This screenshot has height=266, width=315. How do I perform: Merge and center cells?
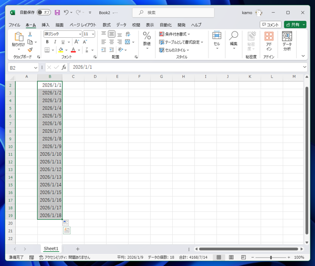coord(128,42)
